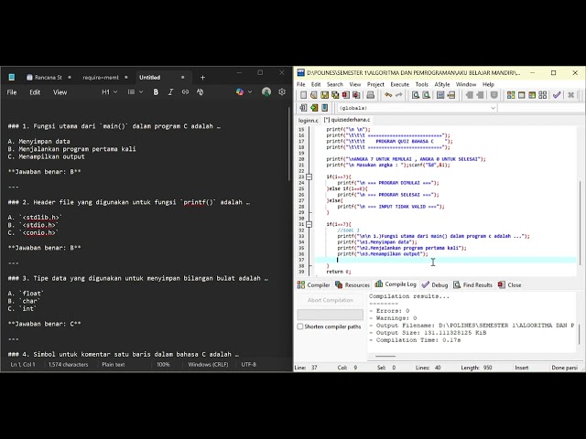The height and width of the screenshot is (439, 586).
Task: Open the Tools menu in Dev-C++
Action: click(421, 84)
